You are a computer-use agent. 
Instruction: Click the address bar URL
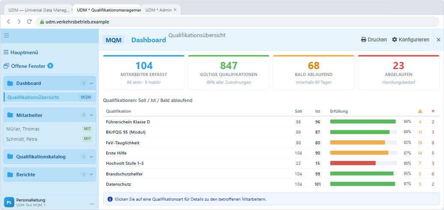77,22
